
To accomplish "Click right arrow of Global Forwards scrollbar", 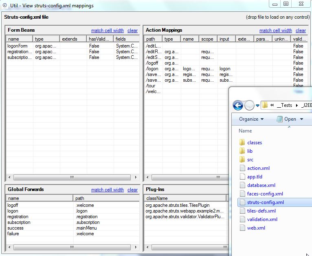I will 136,247.
